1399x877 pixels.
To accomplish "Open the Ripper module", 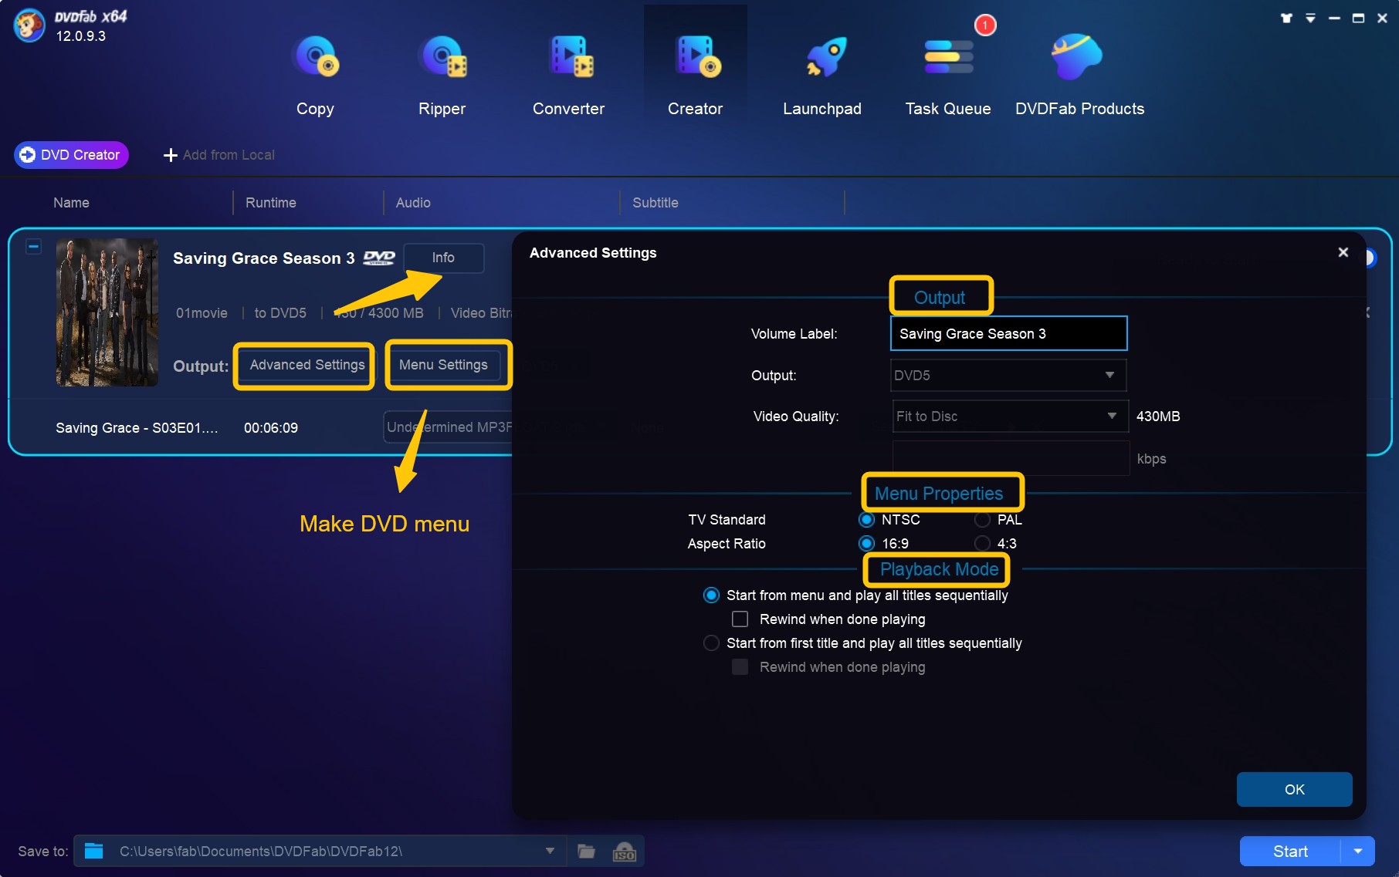I will [x=442, y=75].
